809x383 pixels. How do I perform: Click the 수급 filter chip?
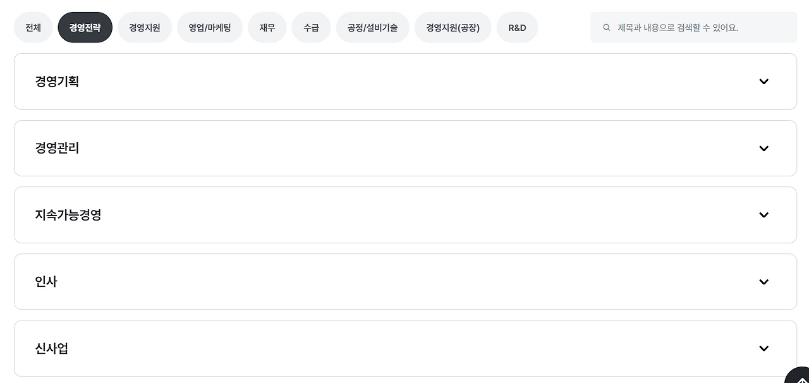pos(311,27)
